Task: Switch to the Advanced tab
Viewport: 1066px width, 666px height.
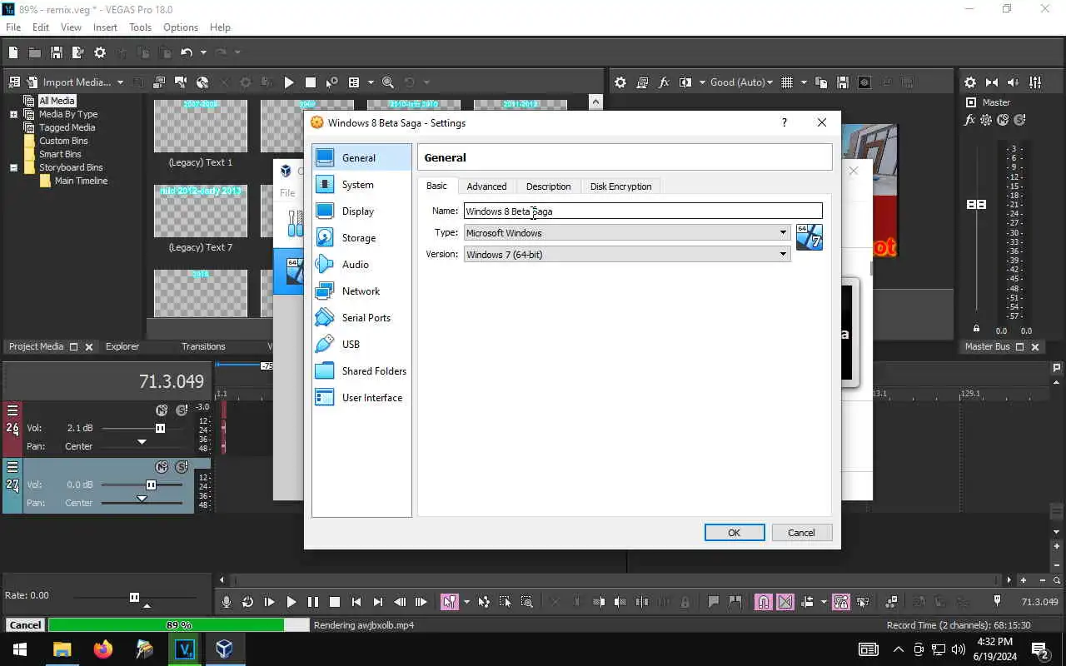Action: pos(486,186)
